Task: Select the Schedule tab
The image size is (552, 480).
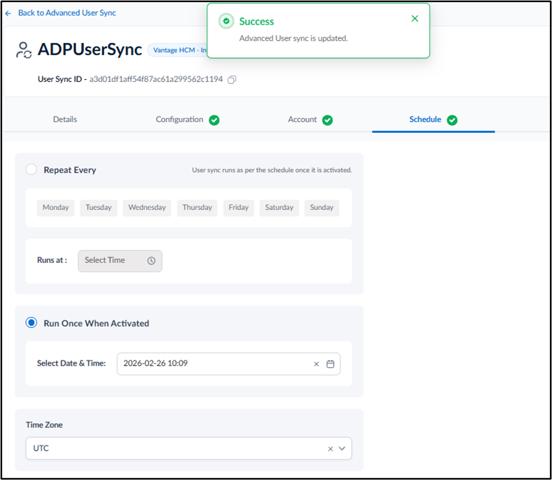Action: [x=425, y=120]
